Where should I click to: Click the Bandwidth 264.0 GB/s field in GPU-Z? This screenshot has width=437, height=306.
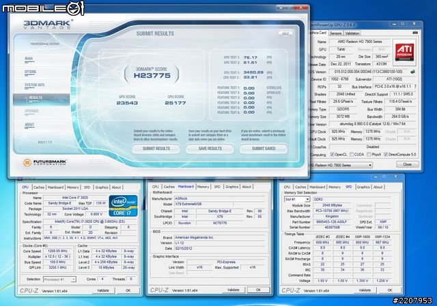pos(400,117)
